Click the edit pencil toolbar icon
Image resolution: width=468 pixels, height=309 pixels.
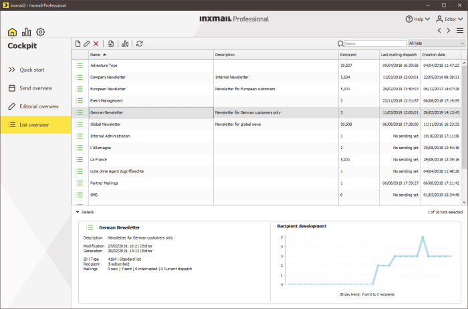tap(86, 43)
